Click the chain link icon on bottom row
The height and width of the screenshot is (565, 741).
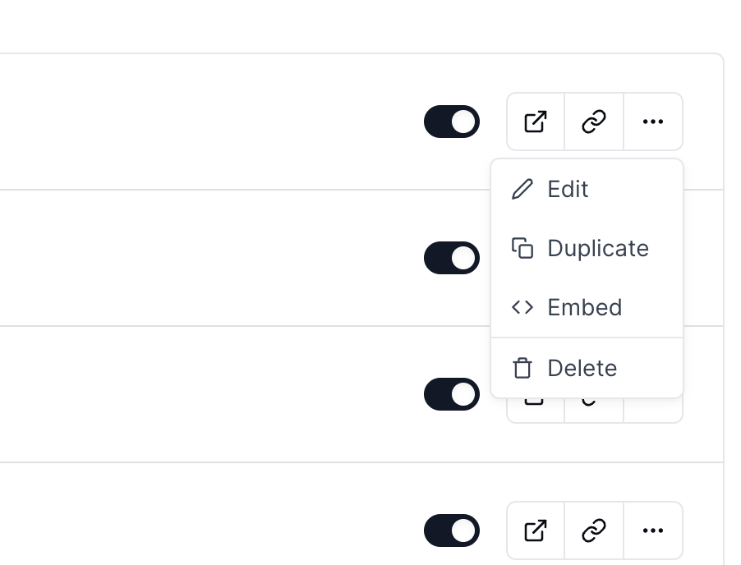593,531
